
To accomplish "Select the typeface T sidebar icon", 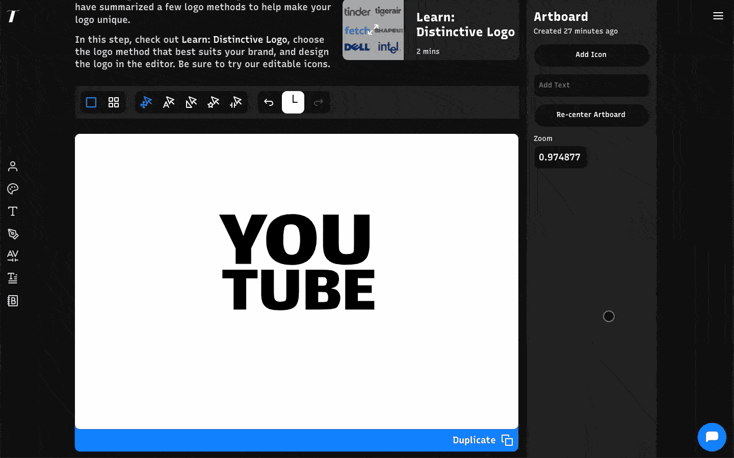I will point(13,211).
